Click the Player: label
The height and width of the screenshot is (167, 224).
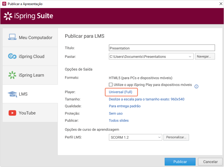tap(70, 92)
